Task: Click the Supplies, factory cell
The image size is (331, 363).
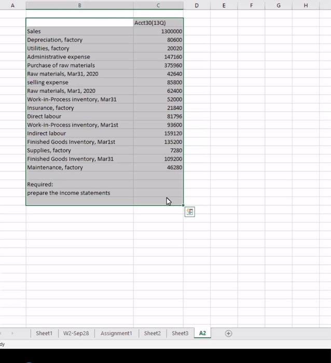Action: 80,150
